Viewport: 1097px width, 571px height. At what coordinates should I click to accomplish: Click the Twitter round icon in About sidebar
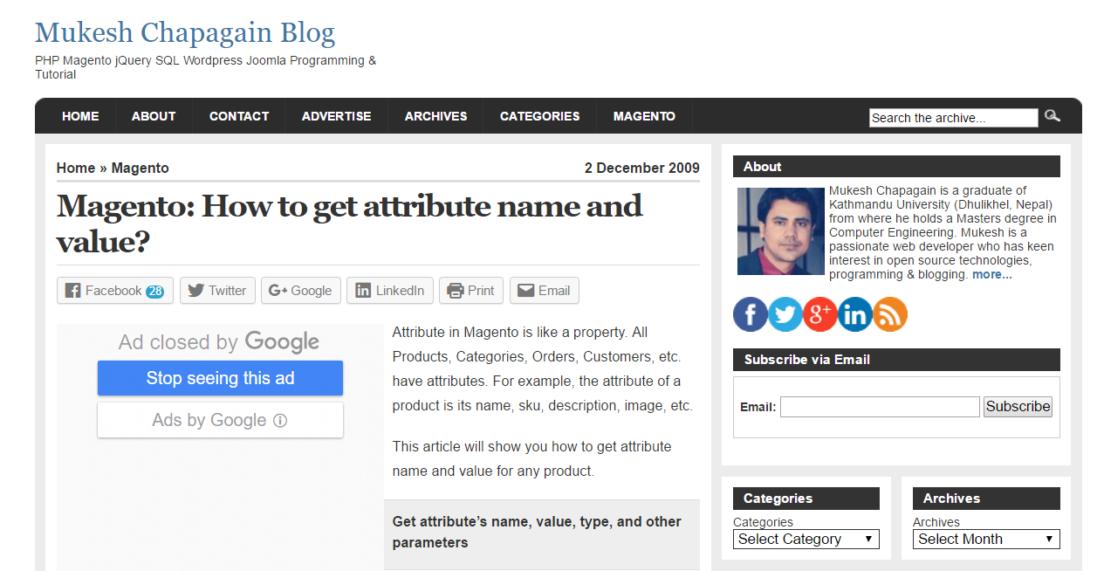click(x=785, y=314)
